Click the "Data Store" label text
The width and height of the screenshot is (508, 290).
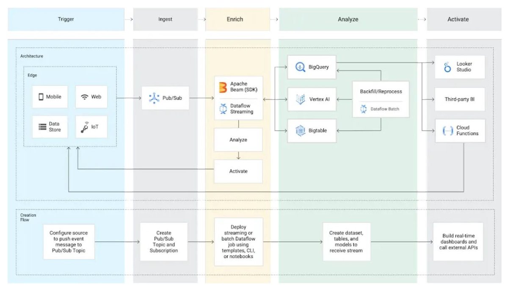[x=55, y=127]
